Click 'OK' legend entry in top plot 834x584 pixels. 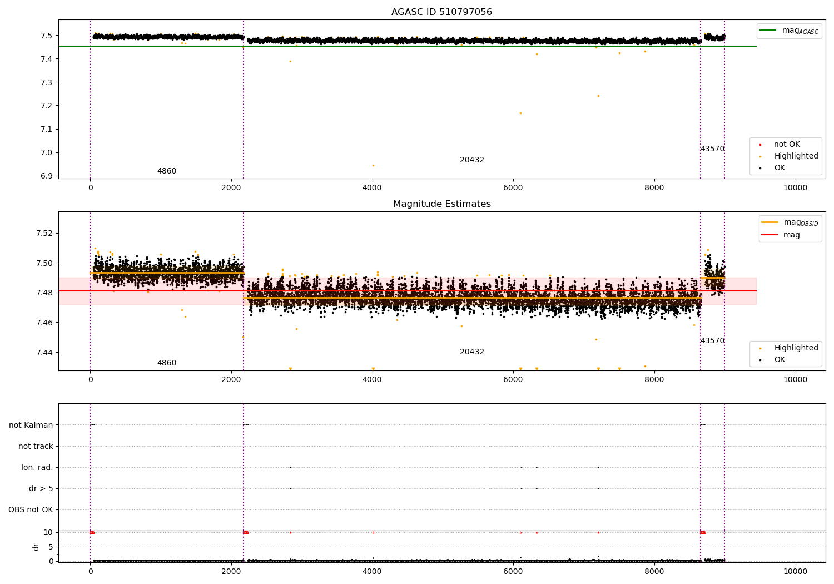[773, 168]
